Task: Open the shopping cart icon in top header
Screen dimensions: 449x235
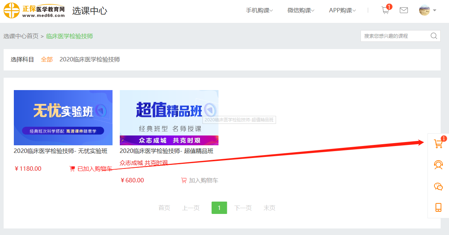Action: (x=385, y=10)
